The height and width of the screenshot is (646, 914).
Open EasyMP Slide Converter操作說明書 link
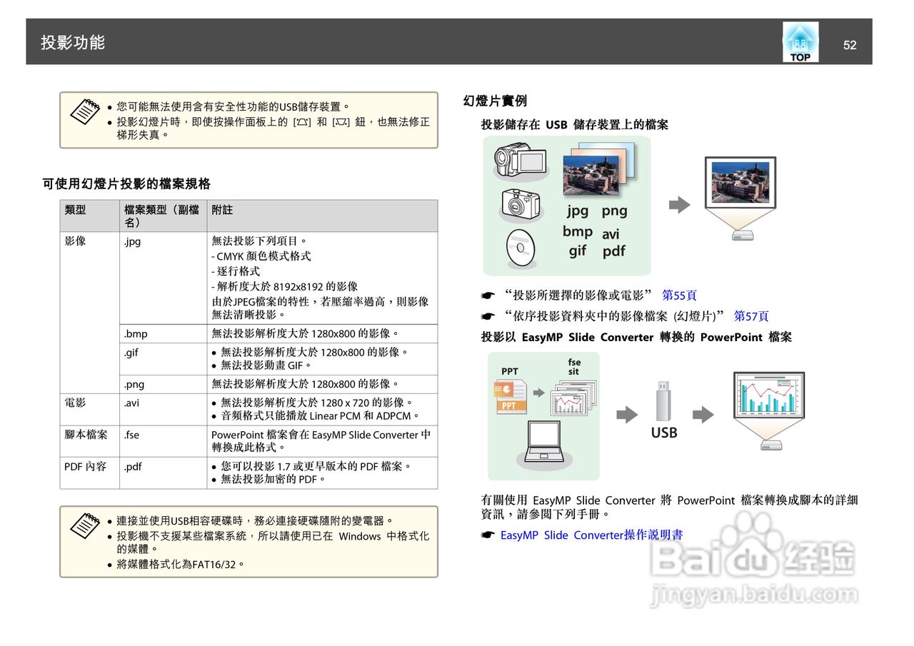(591, 535)
